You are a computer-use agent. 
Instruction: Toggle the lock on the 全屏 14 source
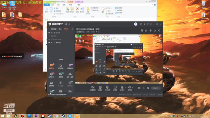pos(52,43)
